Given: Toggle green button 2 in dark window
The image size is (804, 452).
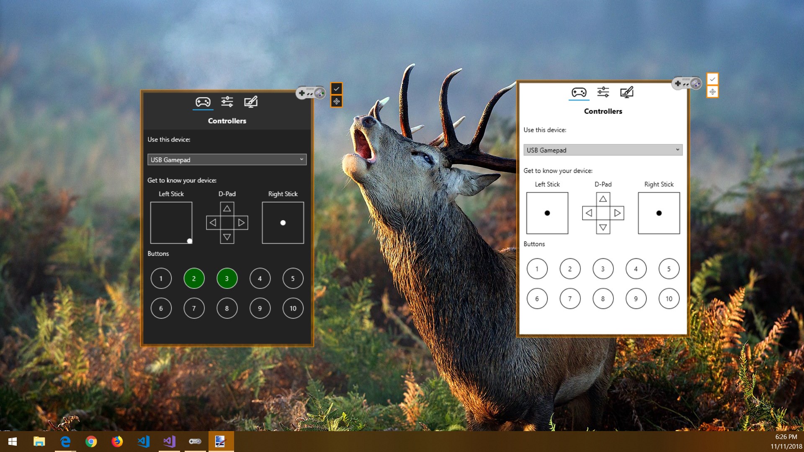Looking at the screenshot, I should pos(194,278).
